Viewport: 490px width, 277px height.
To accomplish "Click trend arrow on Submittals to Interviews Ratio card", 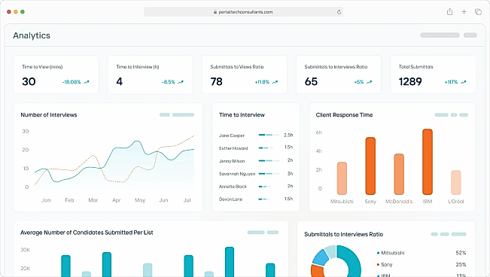I will (x=369, y=82).
